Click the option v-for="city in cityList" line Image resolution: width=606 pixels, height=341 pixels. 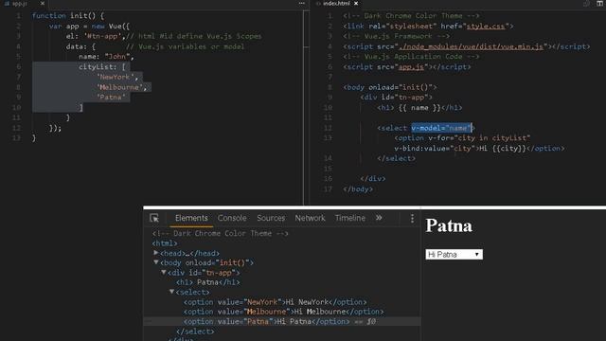(462, 138)
